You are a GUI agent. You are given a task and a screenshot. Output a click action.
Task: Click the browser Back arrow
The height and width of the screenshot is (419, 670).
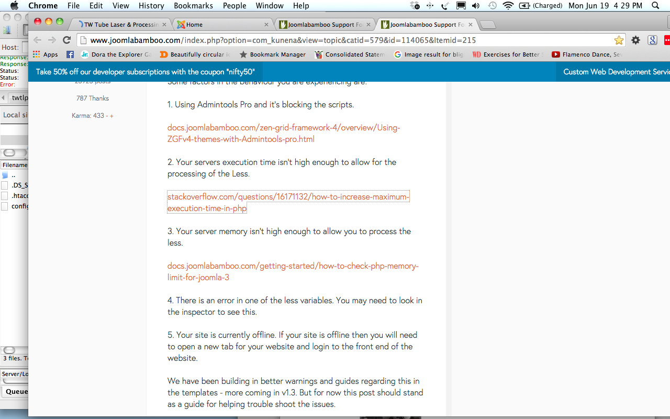pos(37,40)
